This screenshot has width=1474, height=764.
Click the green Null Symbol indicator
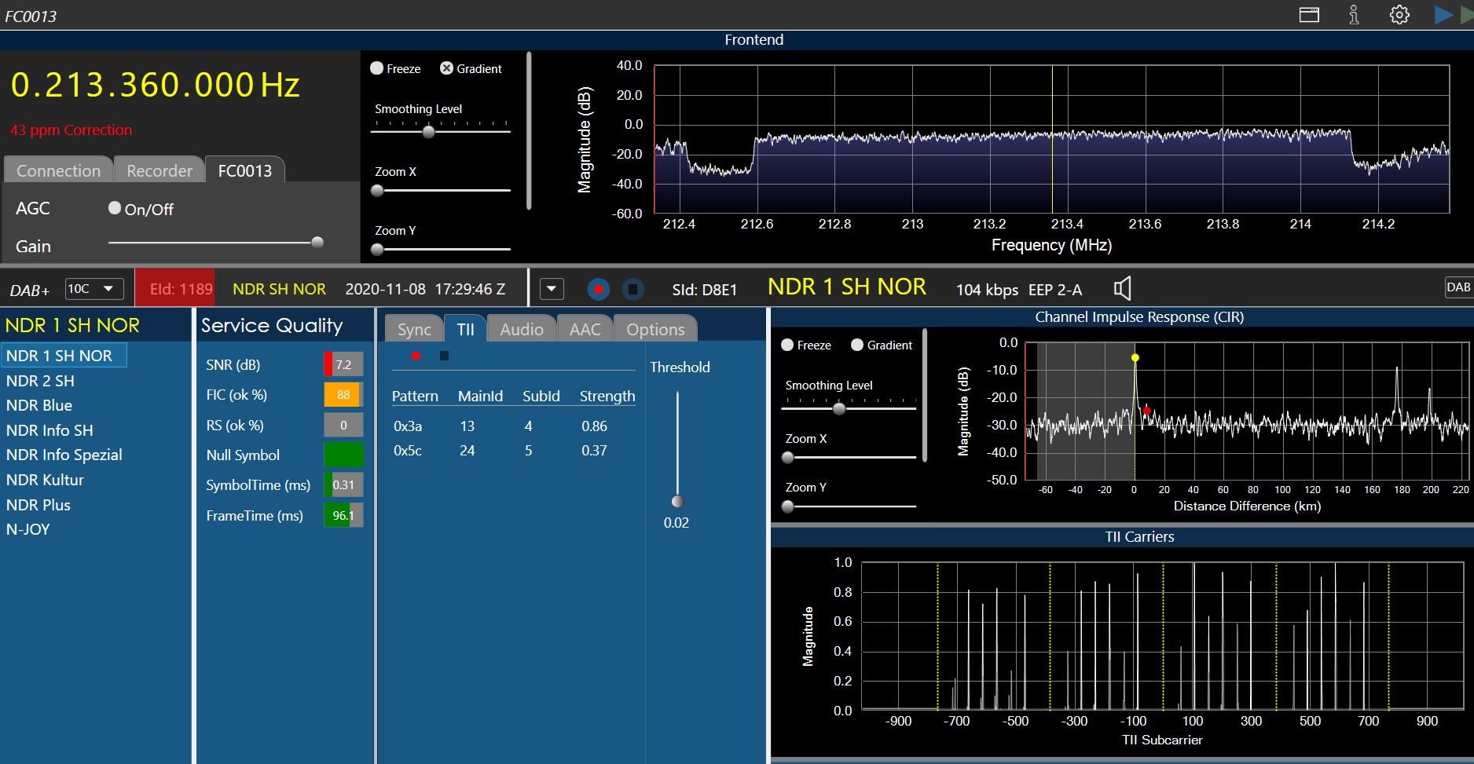point(343,455)
